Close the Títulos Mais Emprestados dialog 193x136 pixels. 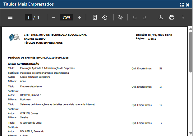188,5
